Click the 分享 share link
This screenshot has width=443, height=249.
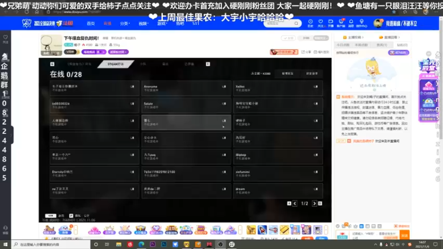click(x=306, y=52)
